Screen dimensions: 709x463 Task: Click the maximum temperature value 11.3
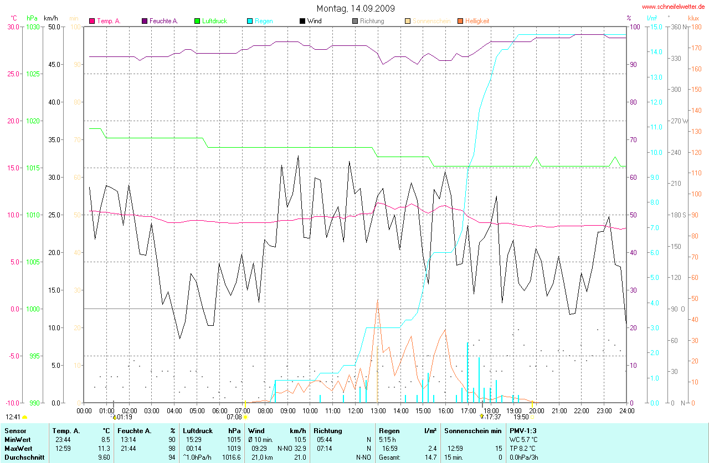(x=104, y=449)
